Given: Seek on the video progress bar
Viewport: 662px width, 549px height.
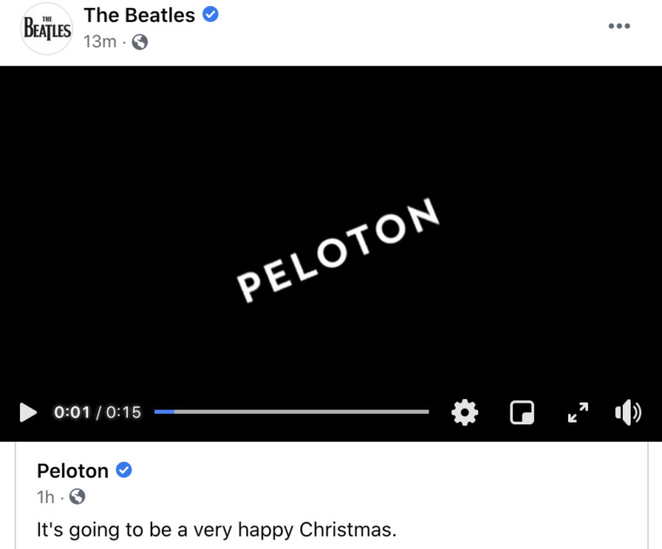Looking at the screenshot, I should click(x=291, y=411).
